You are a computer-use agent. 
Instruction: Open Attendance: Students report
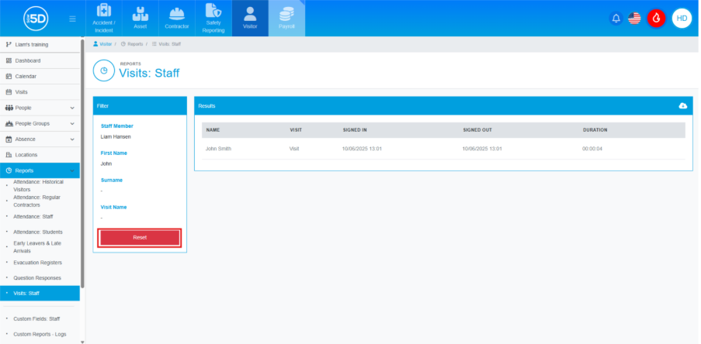[38, 232]
